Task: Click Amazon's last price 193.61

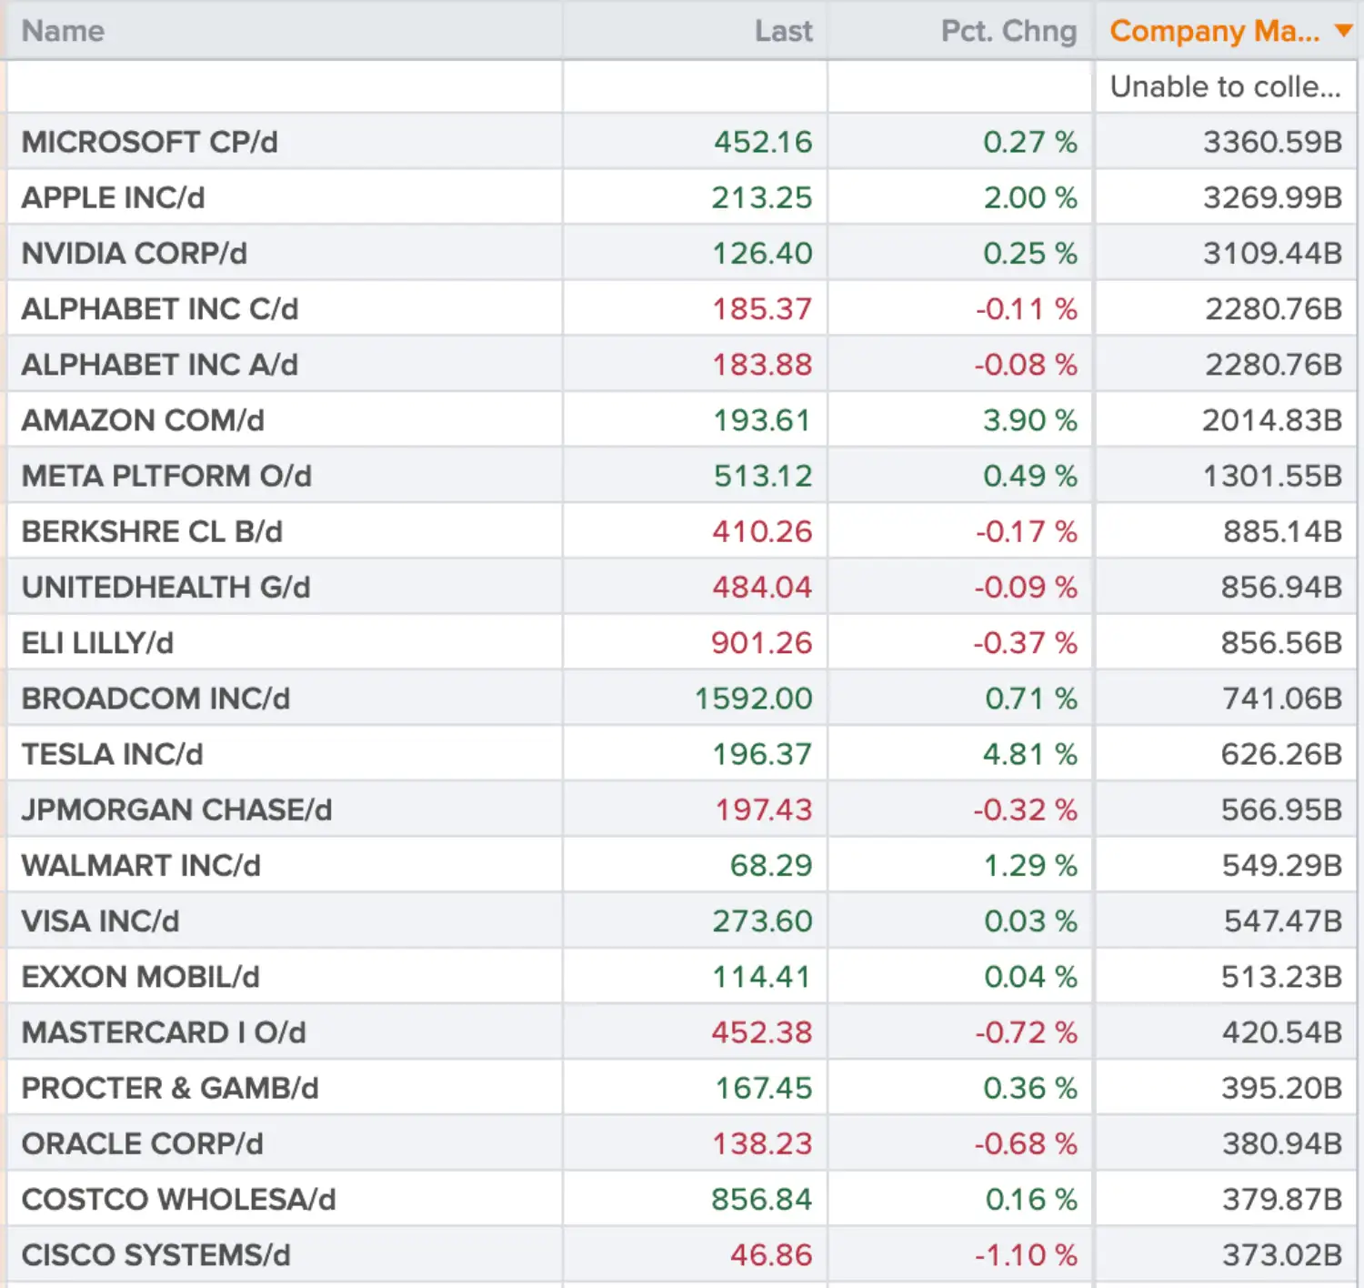Action: pyautogui.click(x=762, y=420)
